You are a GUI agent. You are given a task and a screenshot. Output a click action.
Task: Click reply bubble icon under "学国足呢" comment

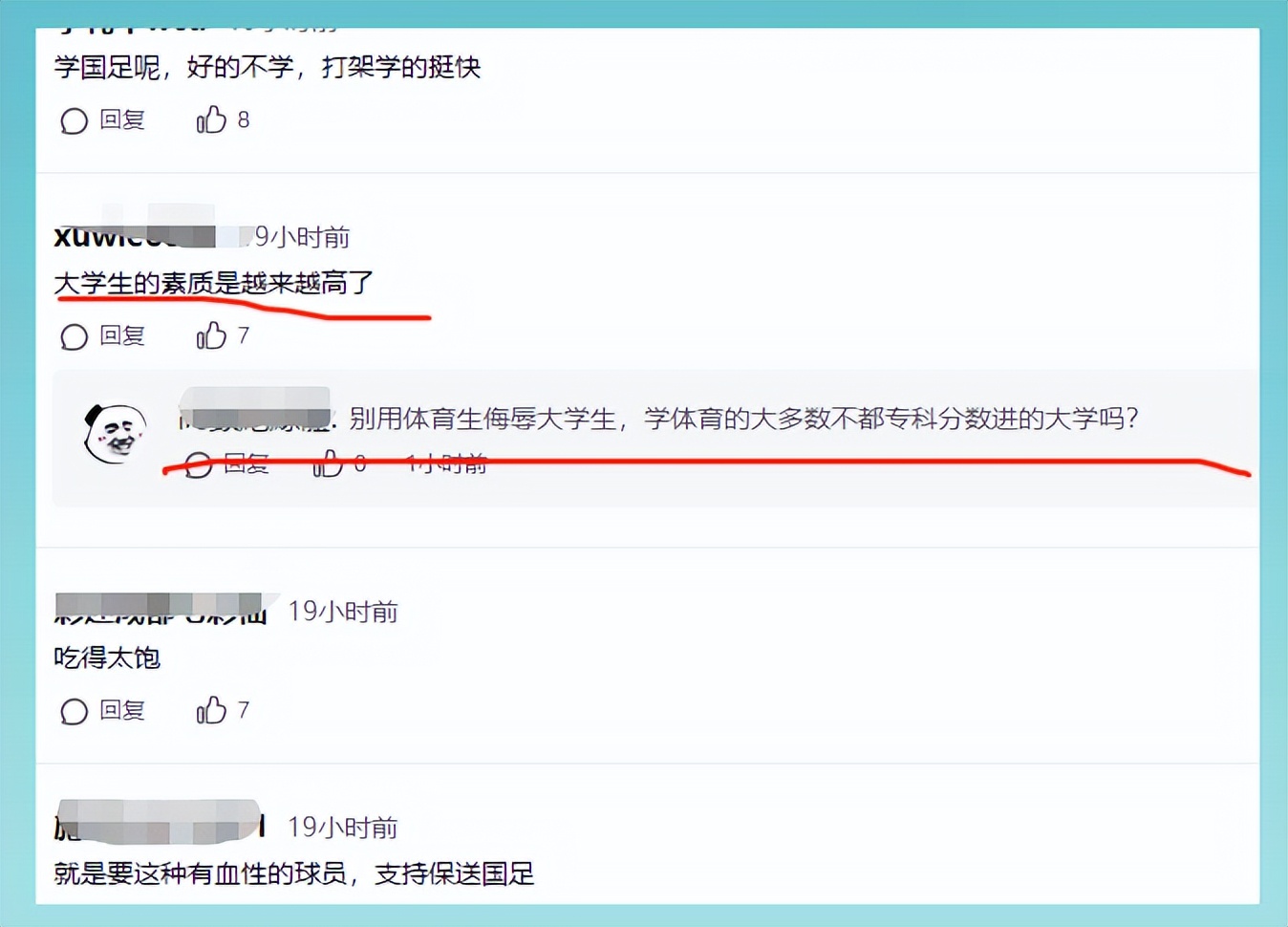(74, 120)
